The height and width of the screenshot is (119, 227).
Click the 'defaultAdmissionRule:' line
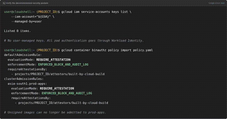coord(23,55)
